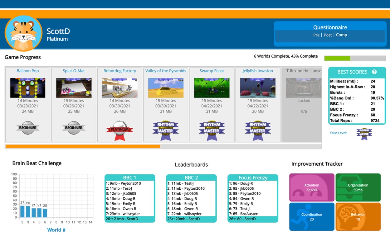Select the Post questionnaire option
The image size is (390, 237).
328,35
